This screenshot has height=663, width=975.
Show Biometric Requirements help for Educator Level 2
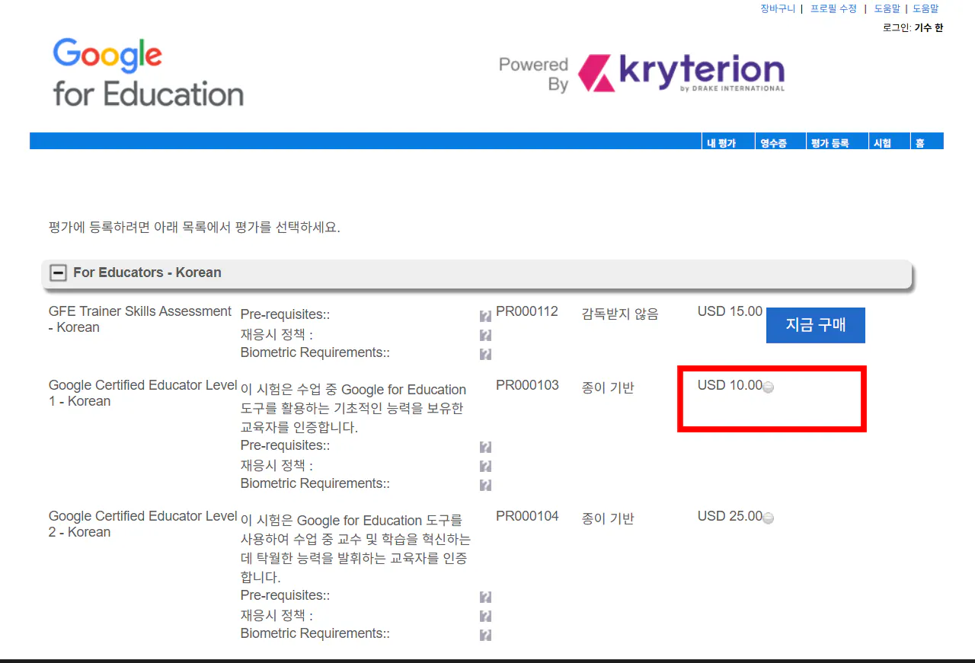pyautogui.click(x=485, y=635)
